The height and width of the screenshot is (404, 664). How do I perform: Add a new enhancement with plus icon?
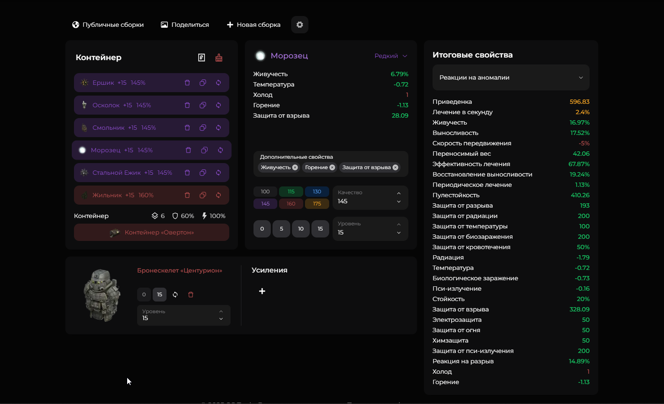pyautogui.click(x=262, y=291)
